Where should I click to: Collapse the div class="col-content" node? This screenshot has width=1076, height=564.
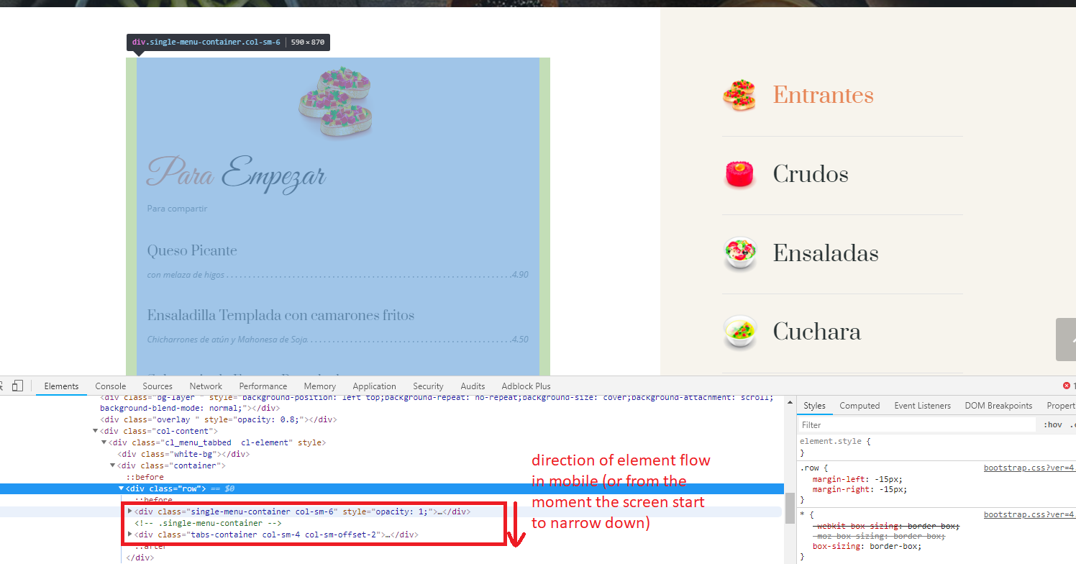(96, 431)
